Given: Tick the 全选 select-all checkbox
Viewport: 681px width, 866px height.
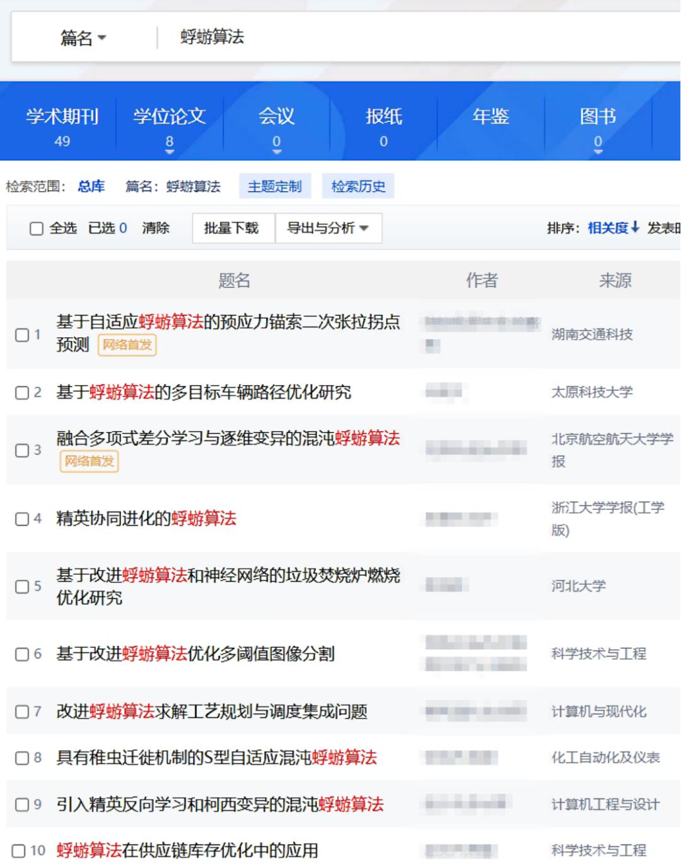Looking at the screenshot, I should point(37,228).
